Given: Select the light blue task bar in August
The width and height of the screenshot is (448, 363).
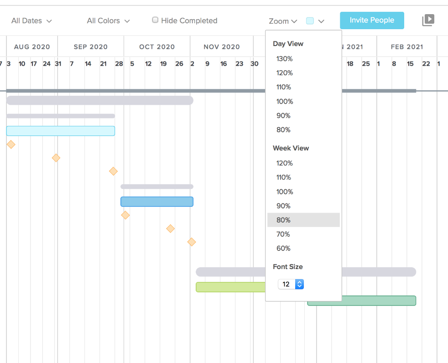Looking at the screenshot, I should pos(61,131).
